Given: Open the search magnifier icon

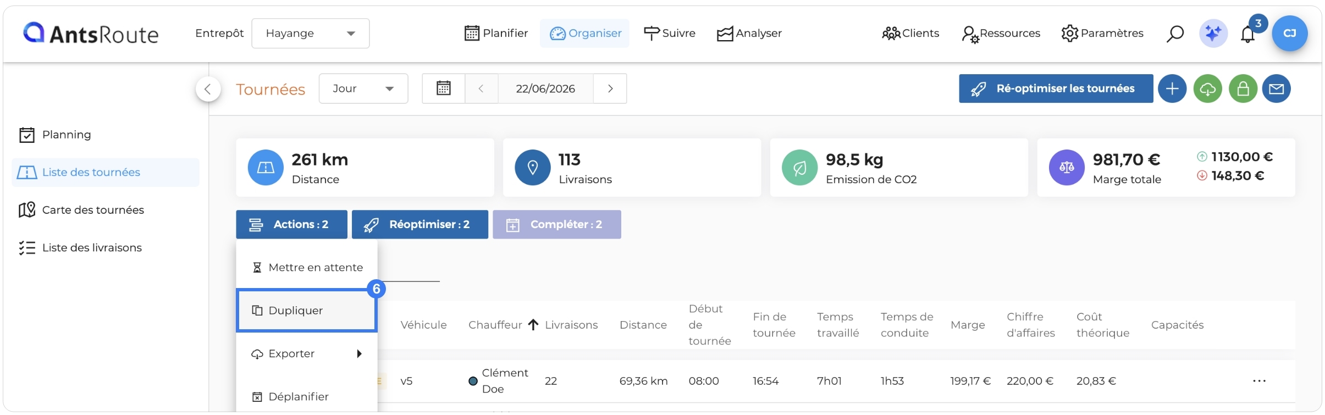Looking at the screenshot, I should pos(1175,34).
